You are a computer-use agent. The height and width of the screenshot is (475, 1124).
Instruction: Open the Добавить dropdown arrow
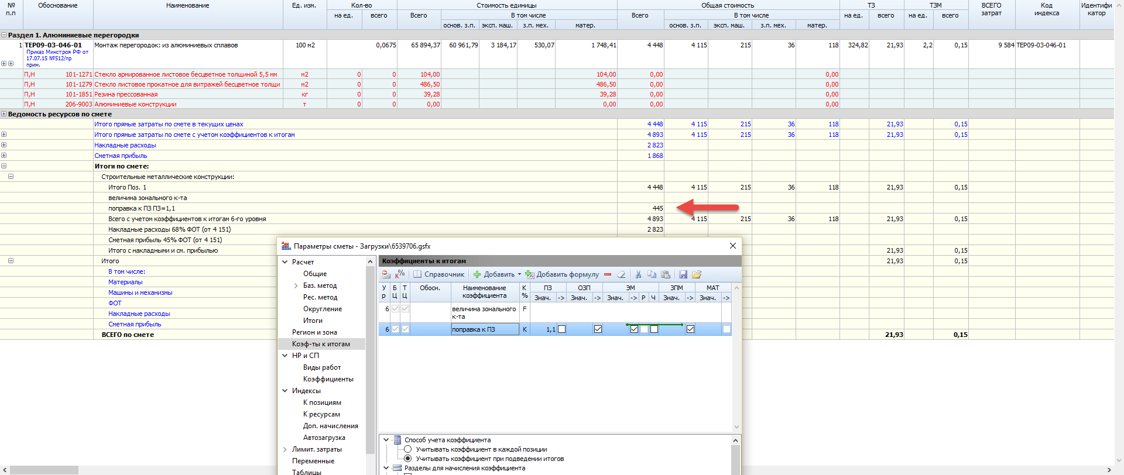point(519,274)
